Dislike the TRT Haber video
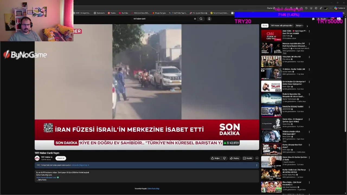 [x=224, y=158]
